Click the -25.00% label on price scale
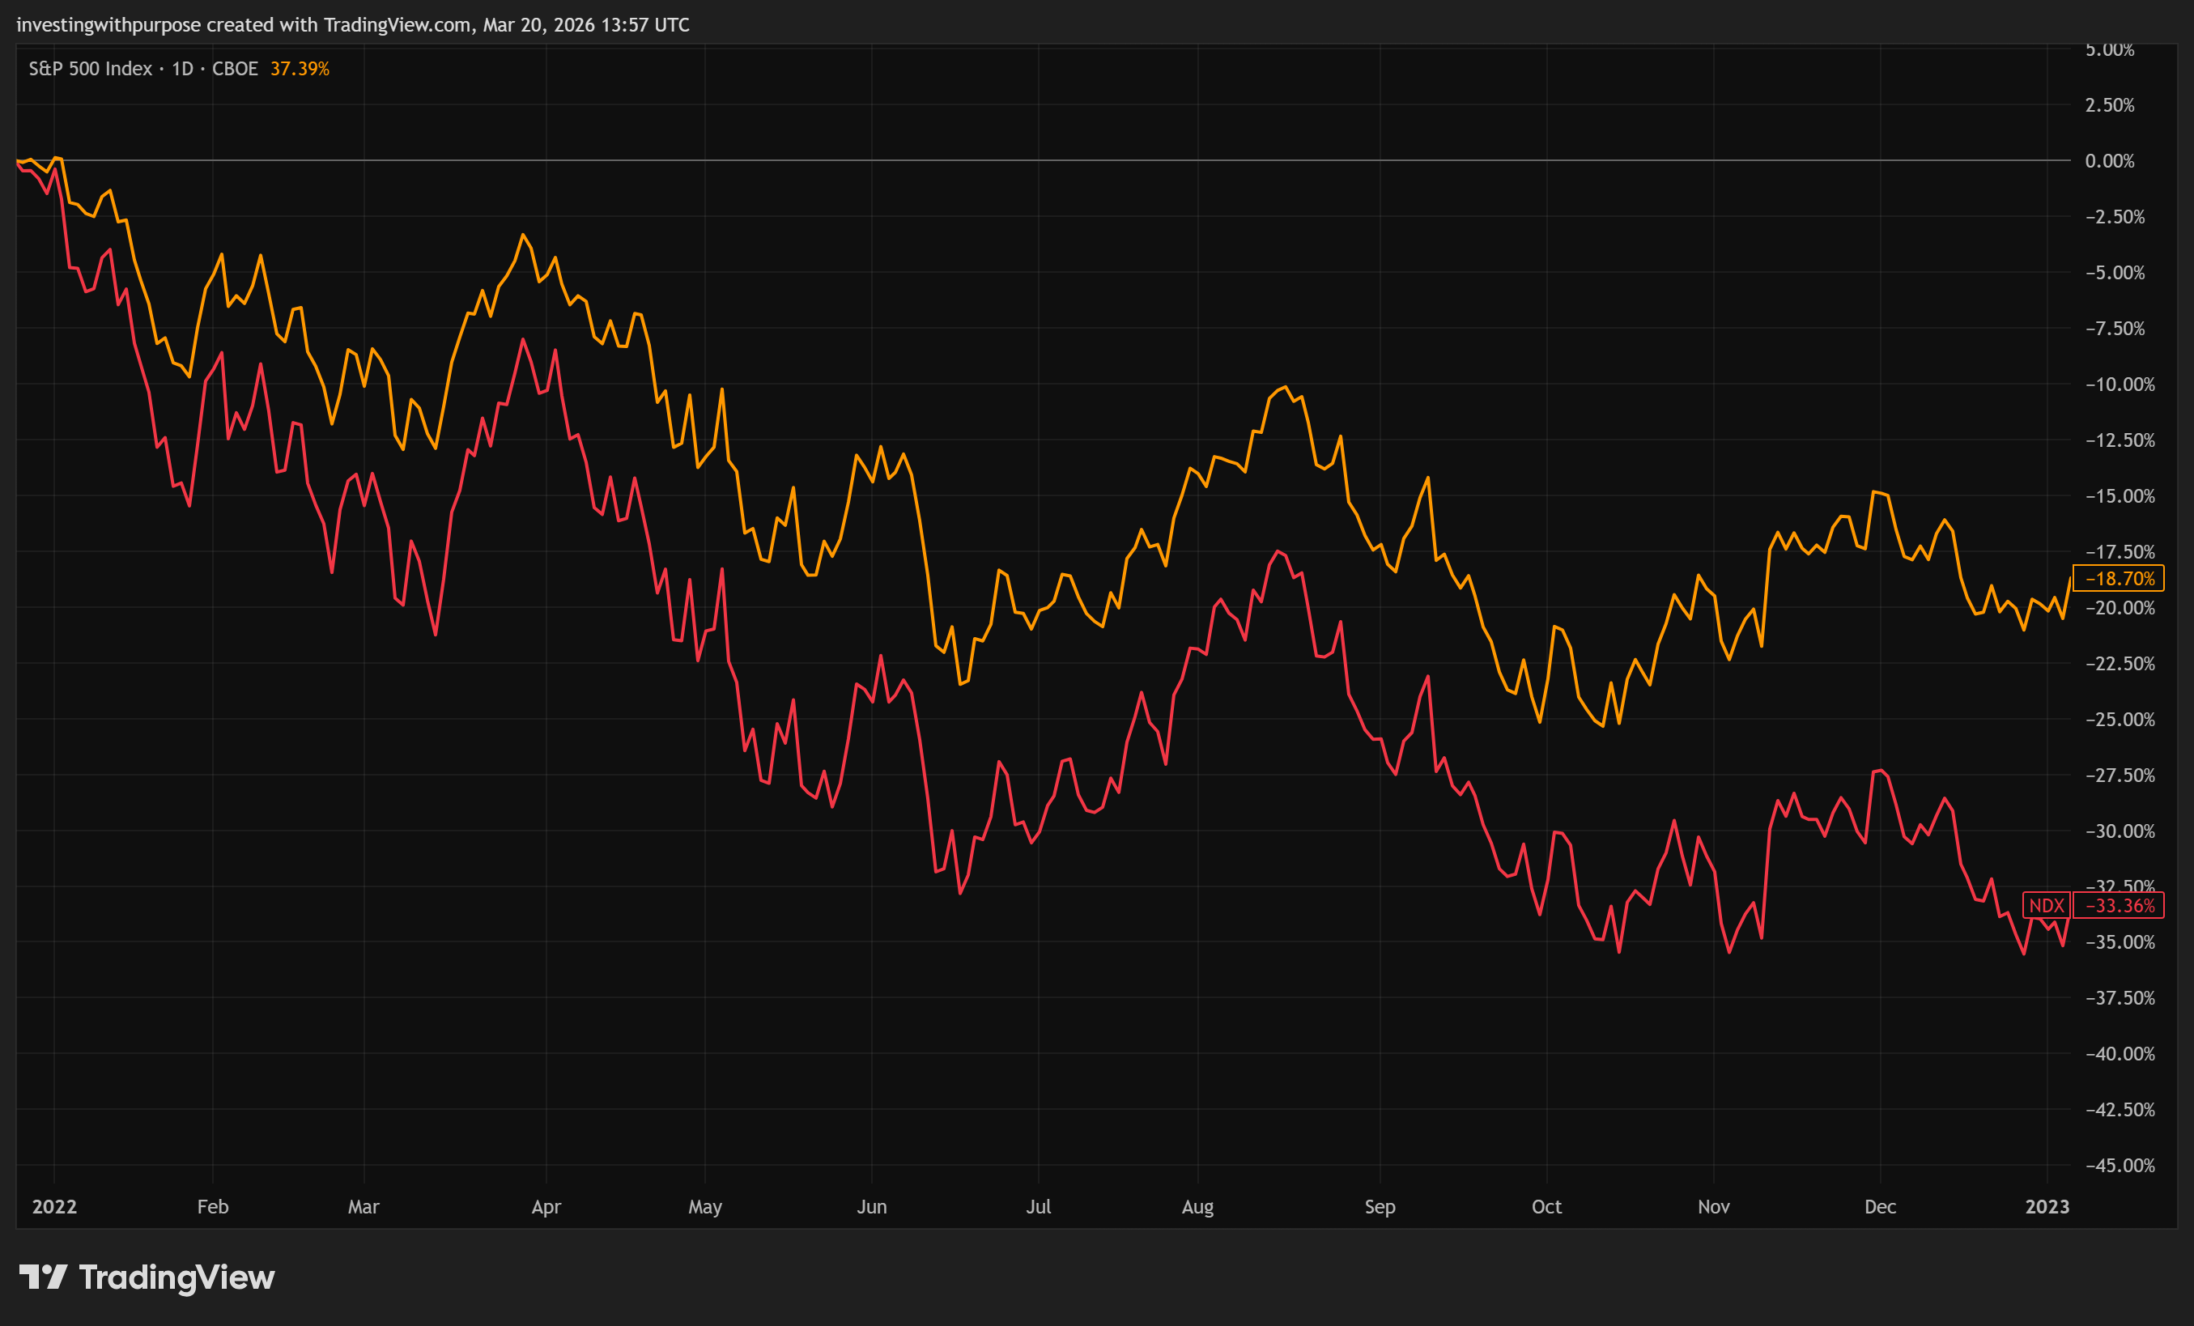Image resolution: width=2194 pixels, height=1326 pixels. pyautogui.click(x=2120, y=720)
